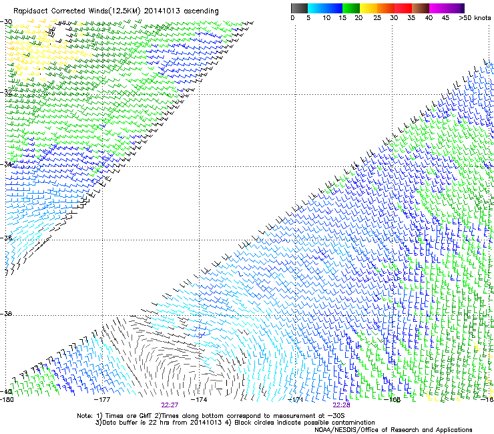
Task: Click the "-177" longitude axis label
Action: click(x=102, y=400)
